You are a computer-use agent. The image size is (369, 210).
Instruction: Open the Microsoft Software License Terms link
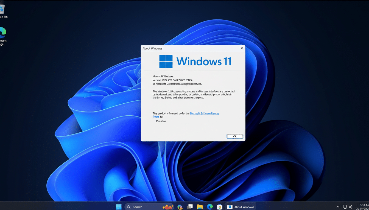205,113
